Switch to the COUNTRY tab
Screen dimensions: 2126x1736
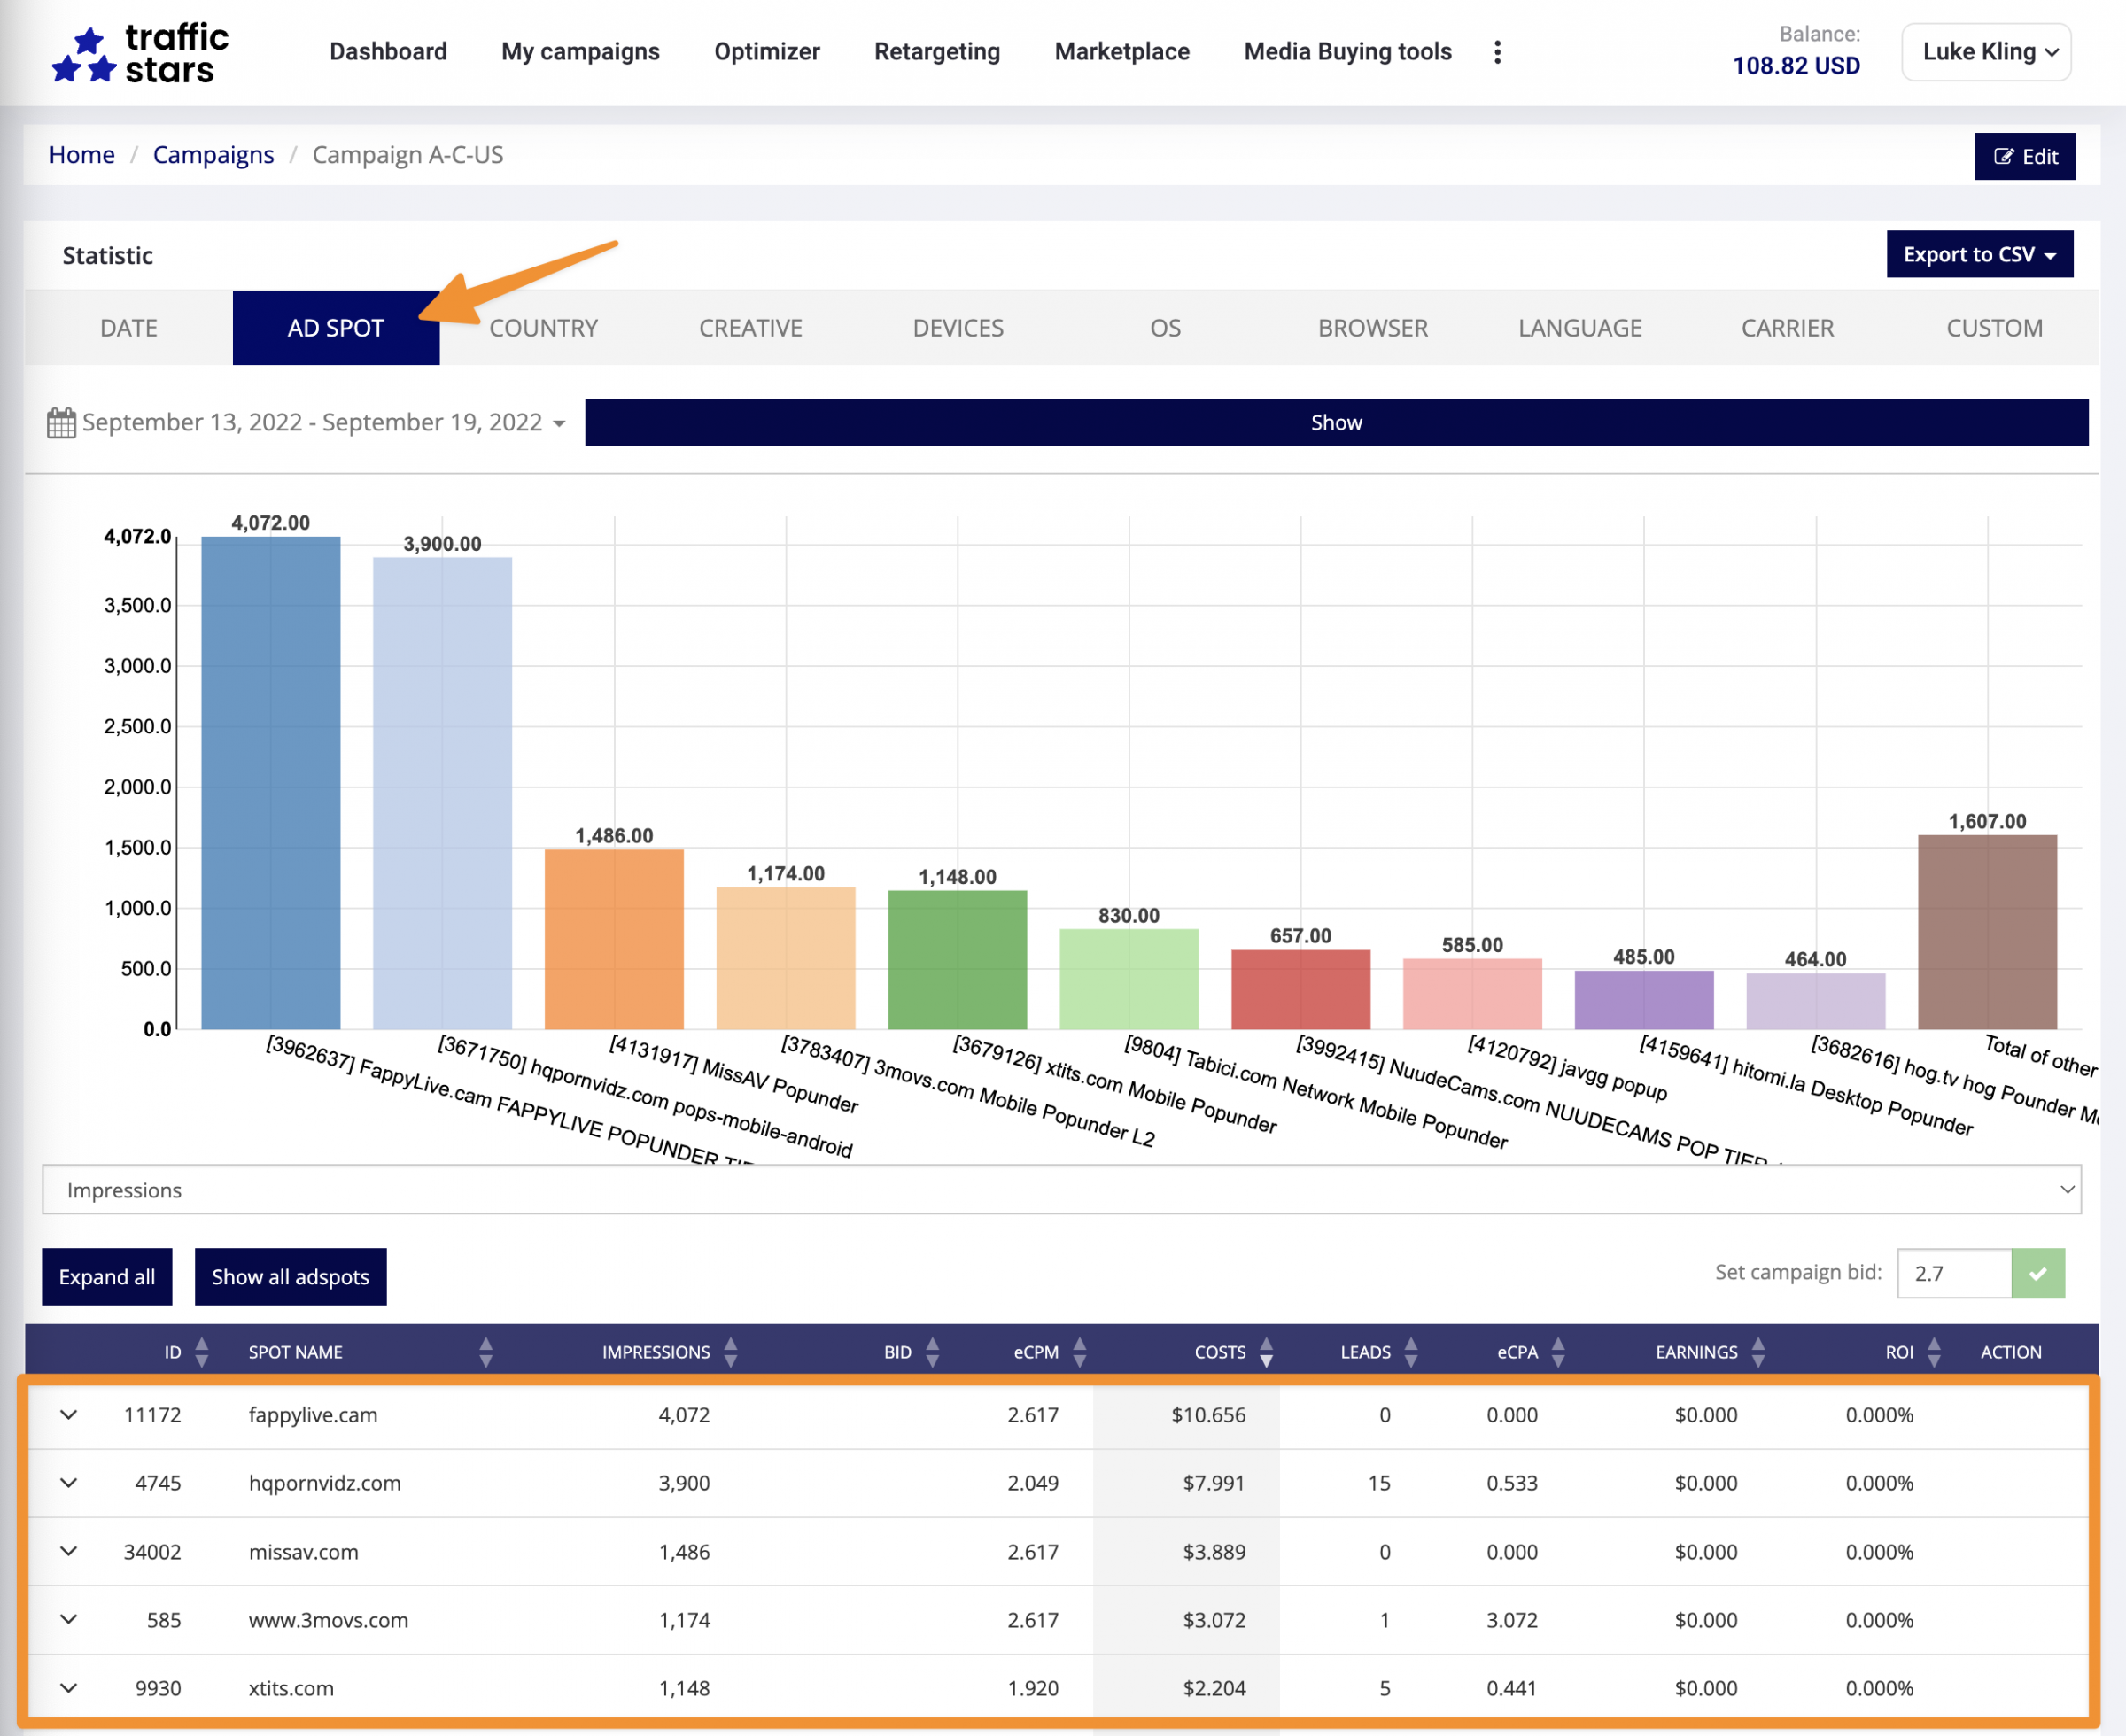543,328
